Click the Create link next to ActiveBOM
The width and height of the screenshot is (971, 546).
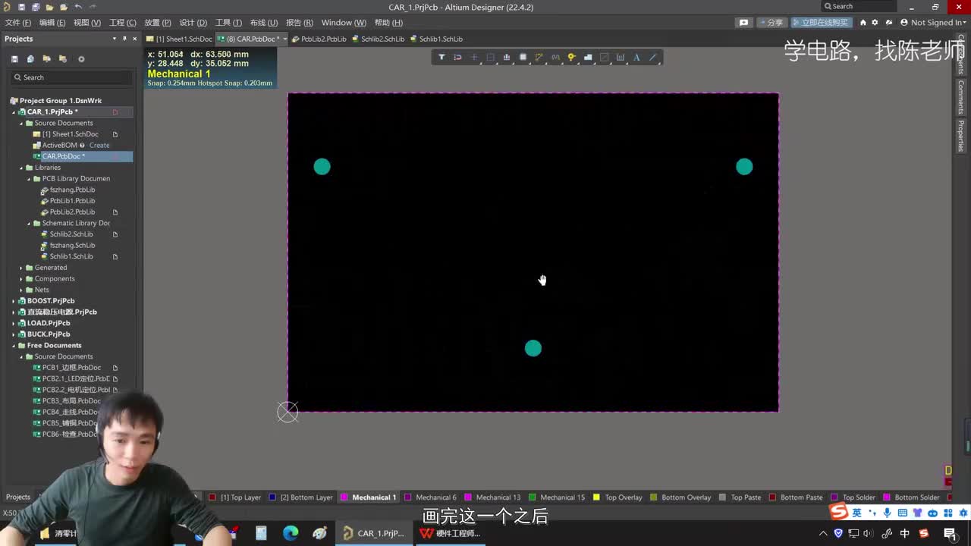(x=99, y=145)
